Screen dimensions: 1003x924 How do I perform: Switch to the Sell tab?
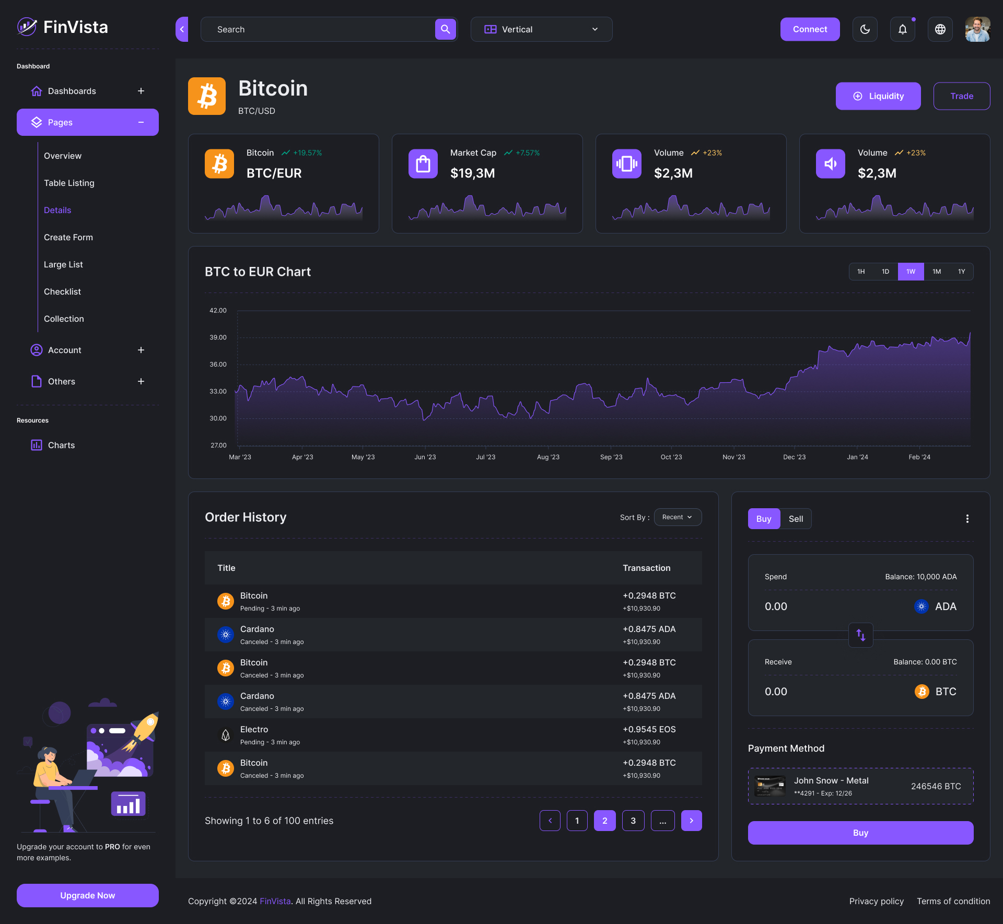coord(796,518)
